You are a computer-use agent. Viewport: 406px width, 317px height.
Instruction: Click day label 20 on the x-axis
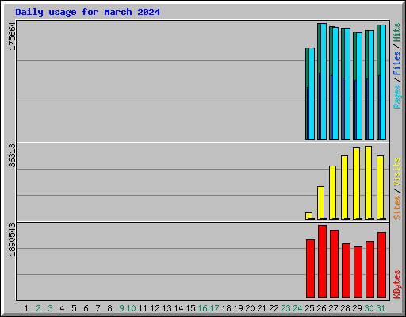250,308
